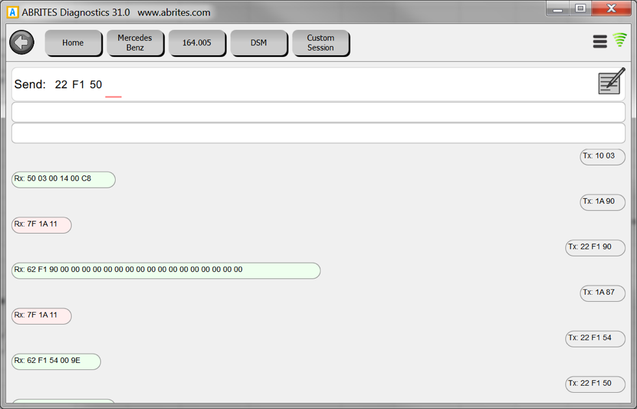Viewport: 637px width, 409px height.
Task: Select the Tx: 1A 87 message bubble
Action: pyautogui.click(x=603, y=293)
